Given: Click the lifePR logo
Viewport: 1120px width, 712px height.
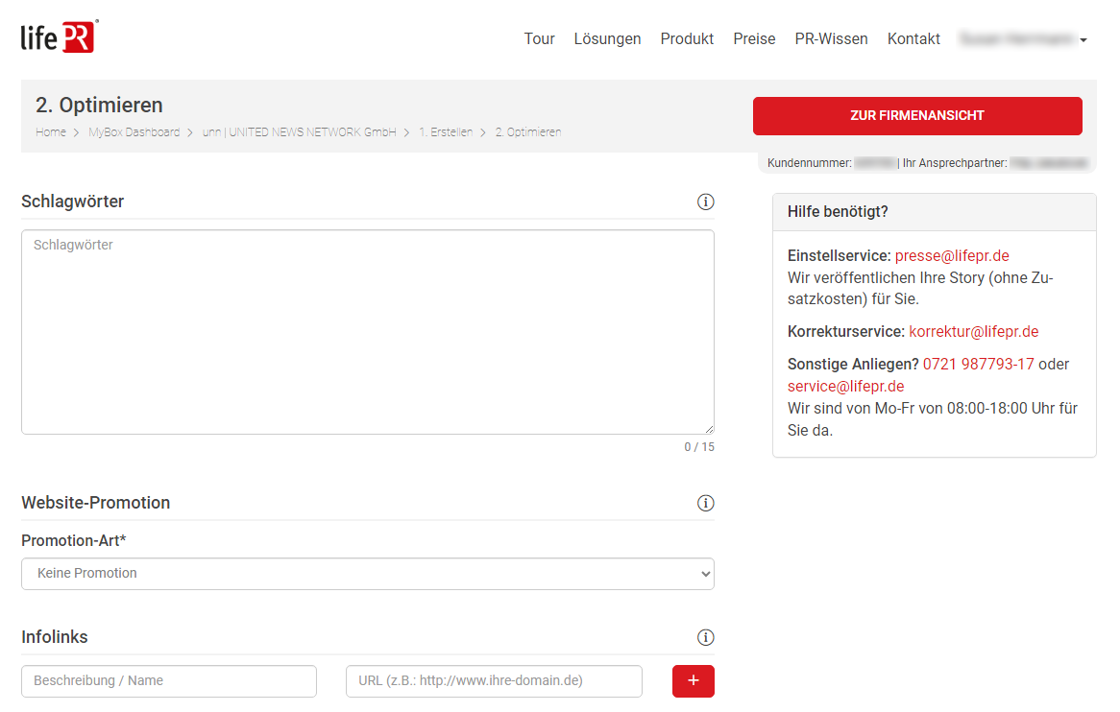Looking at the screenshot, I should 59,36.
